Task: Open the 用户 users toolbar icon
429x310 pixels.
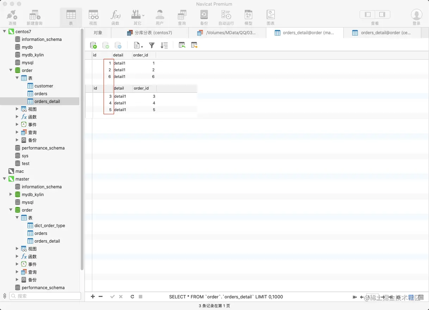Action: (160, 17)
